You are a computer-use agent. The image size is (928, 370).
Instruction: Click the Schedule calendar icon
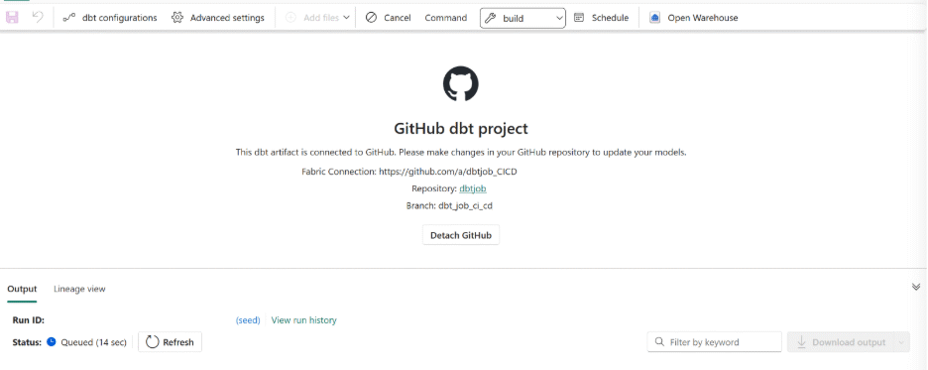click(579, 18)
